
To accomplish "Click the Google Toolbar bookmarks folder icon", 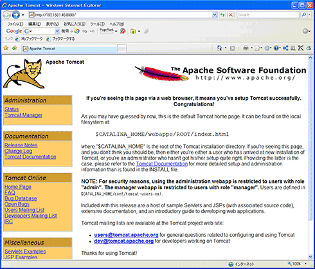I will [133, 32].
